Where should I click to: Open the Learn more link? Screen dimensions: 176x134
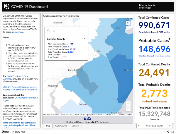point(18,32)
